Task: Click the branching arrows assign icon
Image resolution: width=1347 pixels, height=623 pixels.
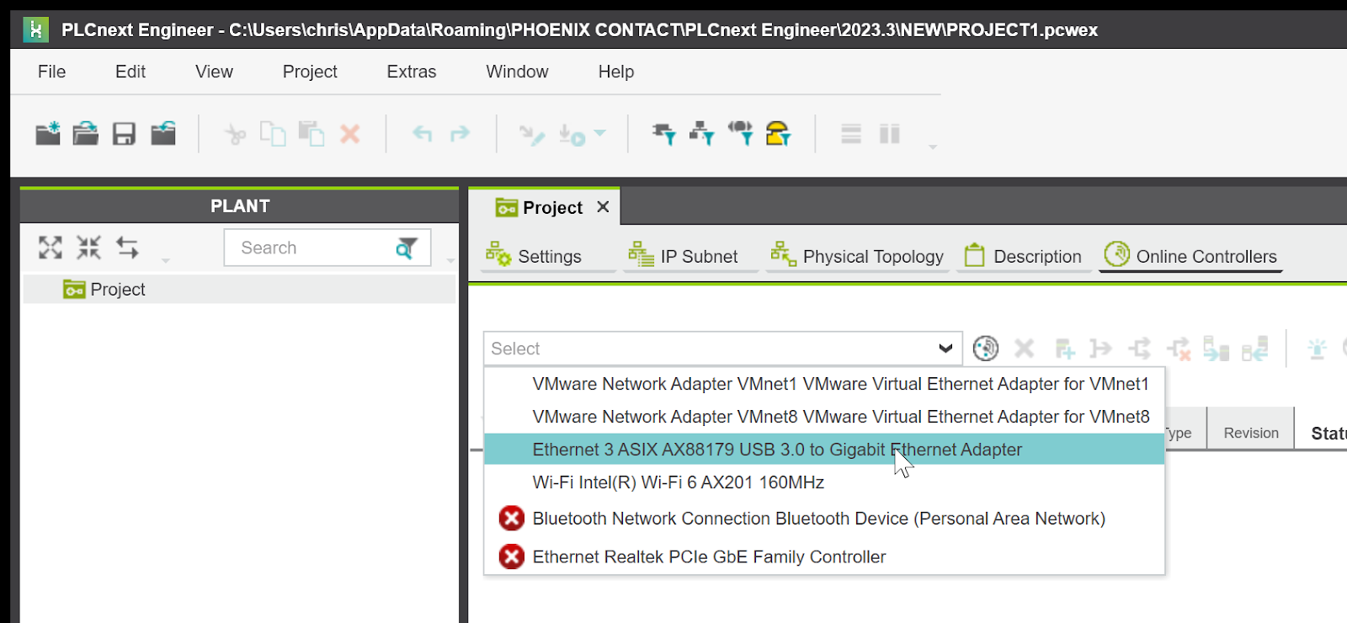Action: pos(1140,348)
